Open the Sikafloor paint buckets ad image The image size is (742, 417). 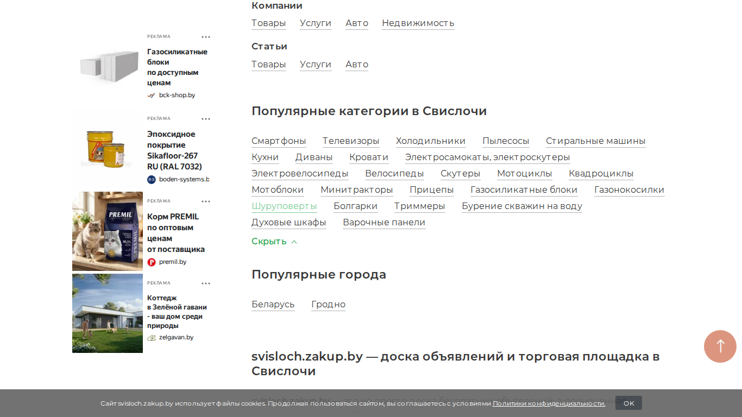pyautogui.click(x=108, y=148)
